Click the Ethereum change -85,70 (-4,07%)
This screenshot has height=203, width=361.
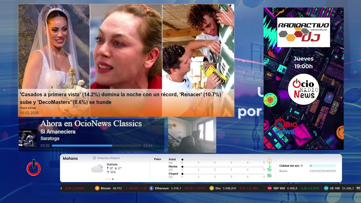(x=194, y=188)
